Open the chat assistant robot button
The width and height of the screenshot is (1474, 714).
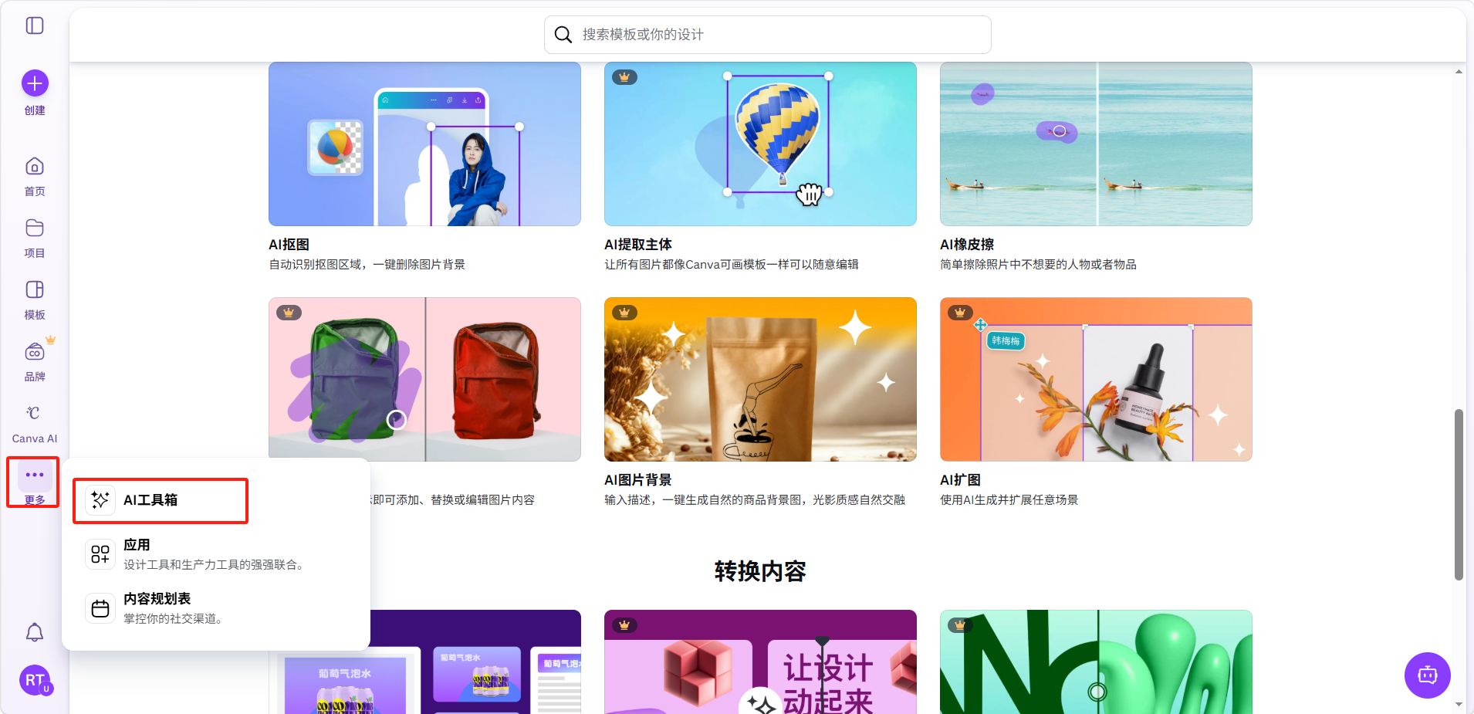[x=1427, y=675]
